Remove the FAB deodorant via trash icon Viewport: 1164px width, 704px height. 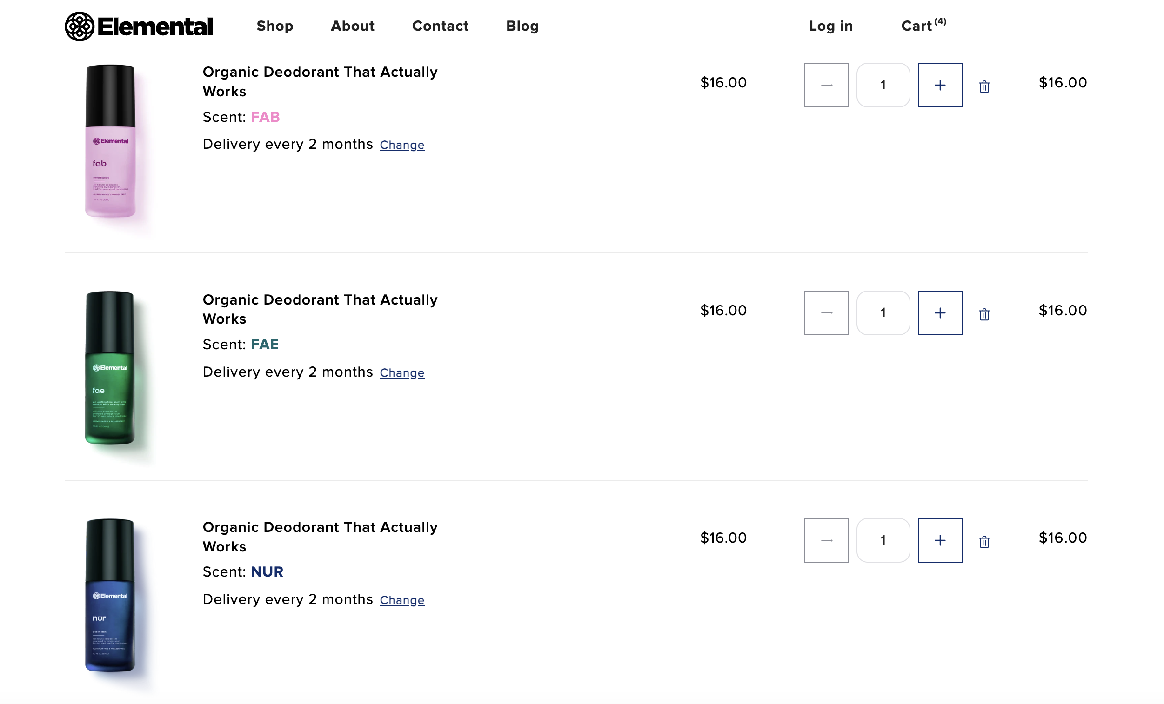click(x=985, y=85)
